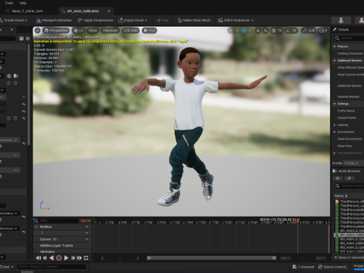The image size is (364, 273).
Task: Click Reimport Animation button
Action: coord(54,20)
